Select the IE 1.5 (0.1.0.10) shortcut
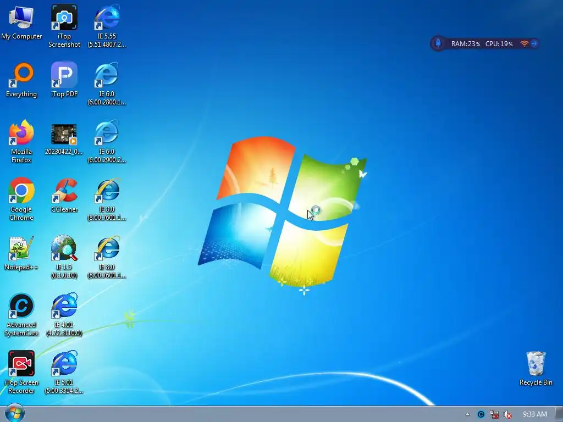 coord(64,257)
